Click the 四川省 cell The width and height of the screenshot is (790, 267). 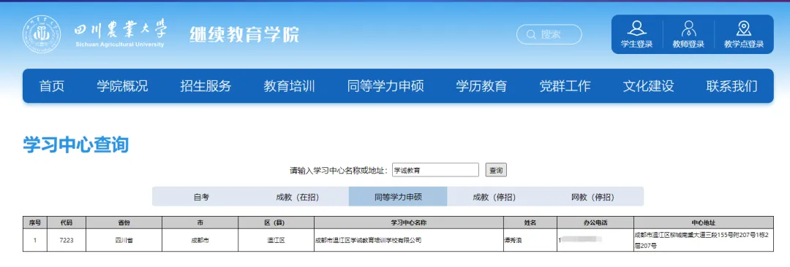(x=124, y=240)
